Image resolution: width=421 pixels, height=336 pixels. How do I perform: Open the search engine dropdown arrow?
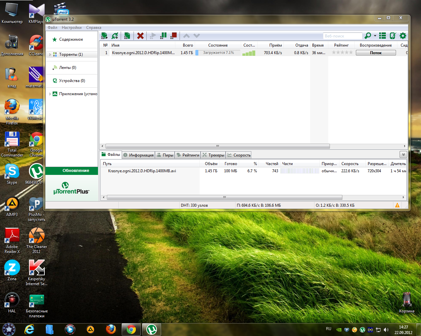375,36
